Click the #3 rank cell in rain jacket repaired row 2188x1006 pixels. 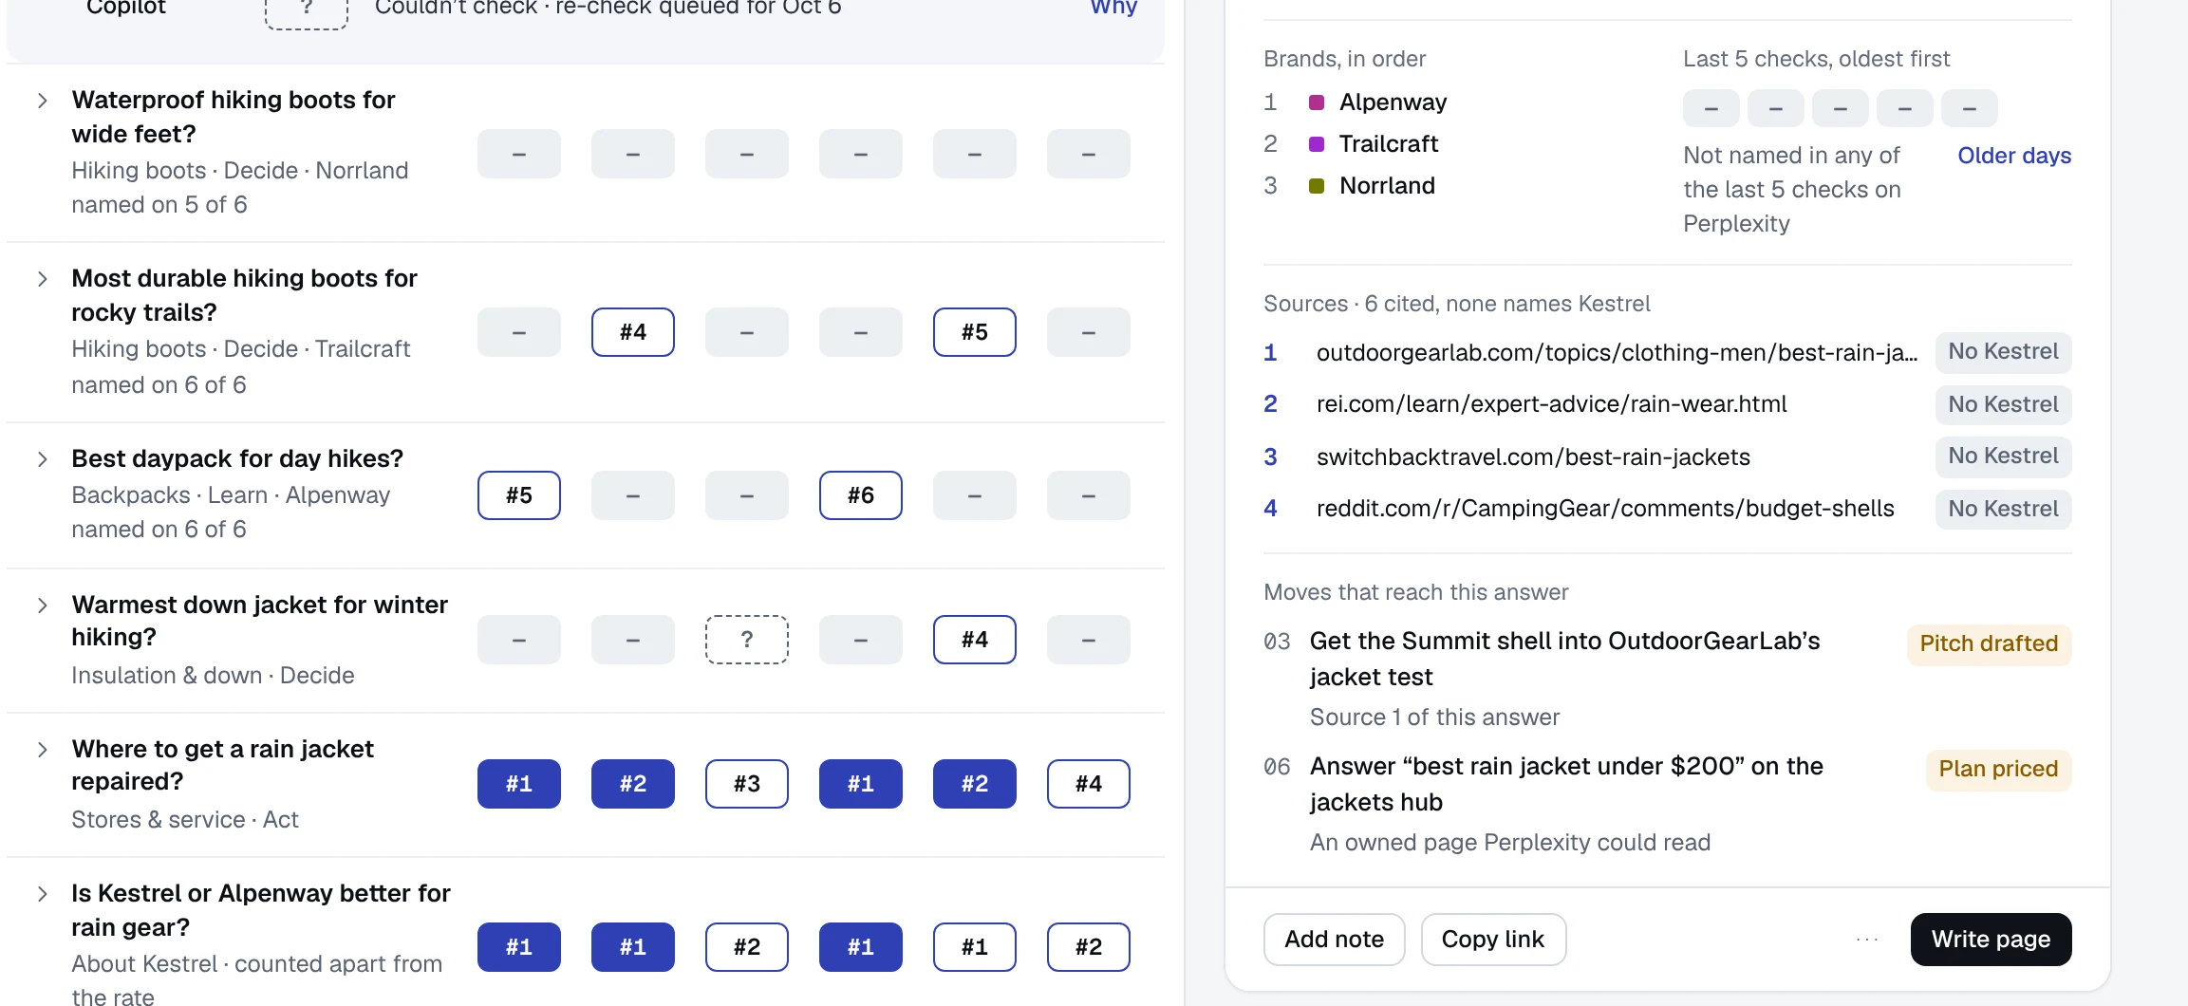coord(747,784)
